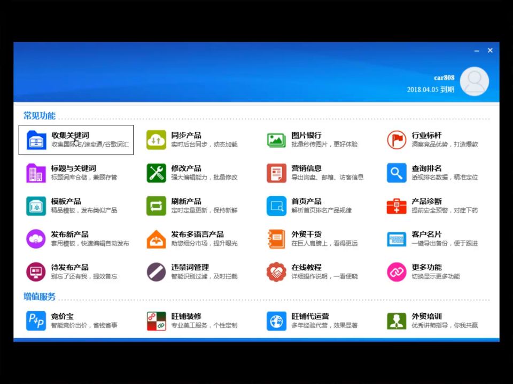Open the 竞价宝 P4P icon
The width and height of the screenshot is (513, 384).
[x=36, y=321]
